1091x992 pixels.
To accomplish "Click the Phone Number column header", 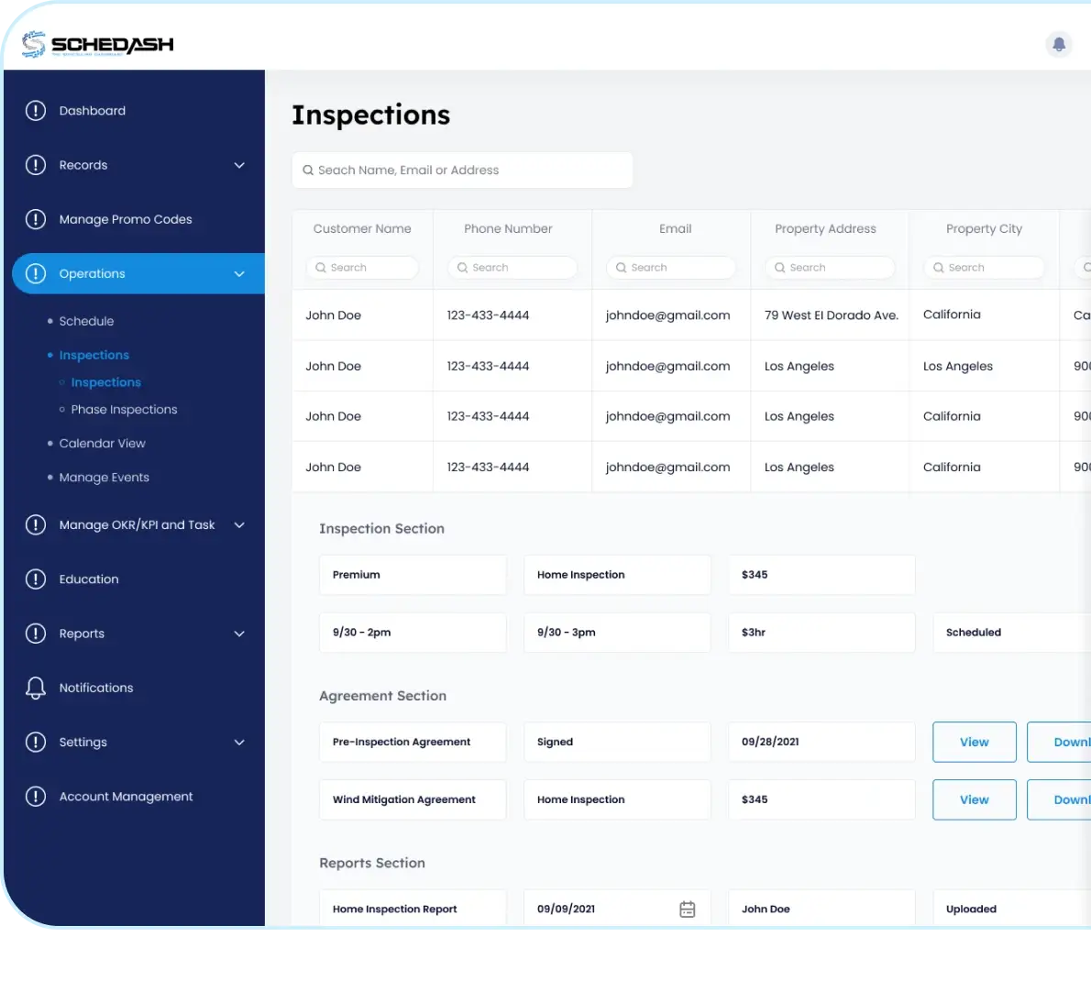I will 508,228.
